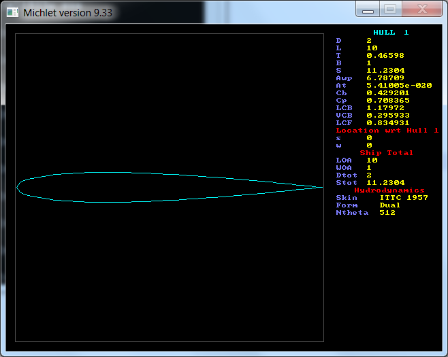The image size is (448, 357).
Task: Click the LCB value 1.17972
Action: 385,107
